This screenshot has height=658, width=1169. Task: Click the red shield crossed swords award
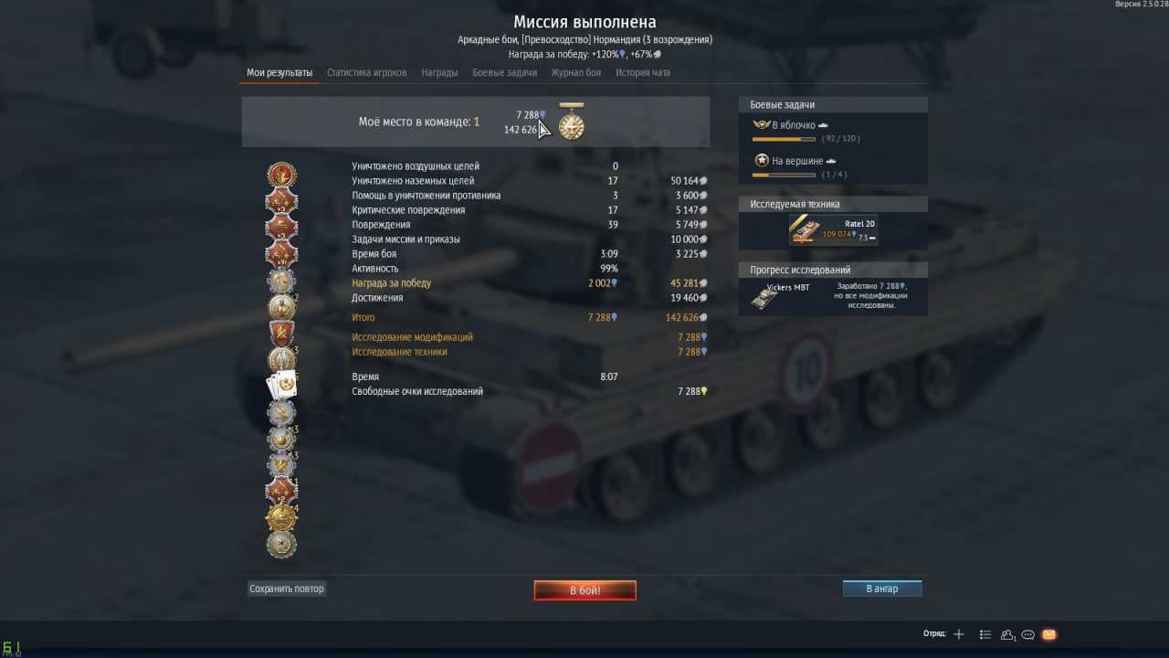(281, 333)
